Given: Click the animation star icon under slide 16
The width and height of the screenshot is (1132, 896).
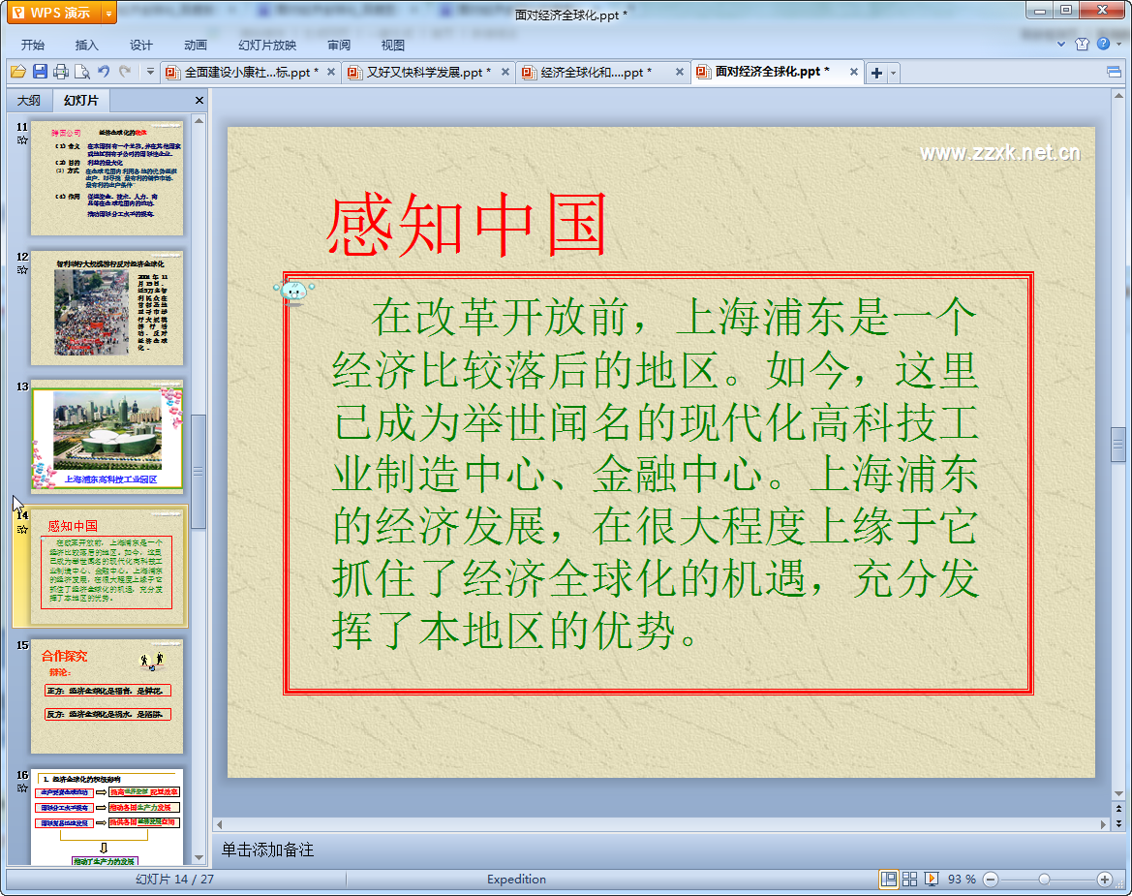Looking at the screenshot, I should pos(22,788).
